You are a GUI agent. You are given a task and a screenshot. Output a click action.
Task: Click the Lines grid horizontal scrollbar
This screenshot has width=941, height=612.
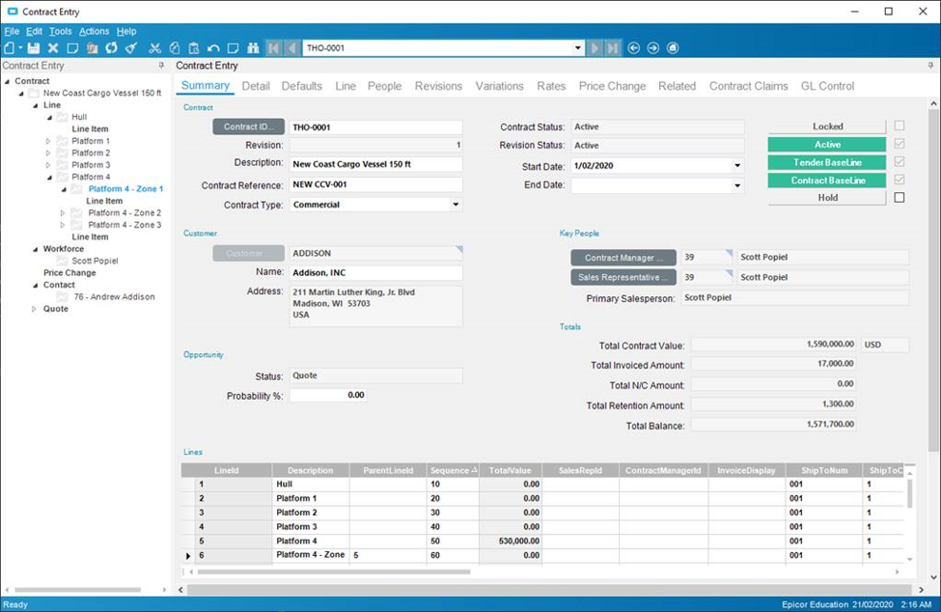tap(334, 571)
